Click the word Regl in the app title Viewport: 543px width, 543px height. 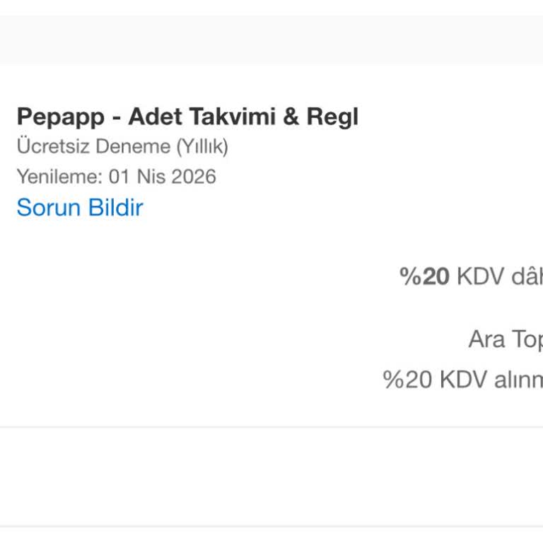click(332, 117)
